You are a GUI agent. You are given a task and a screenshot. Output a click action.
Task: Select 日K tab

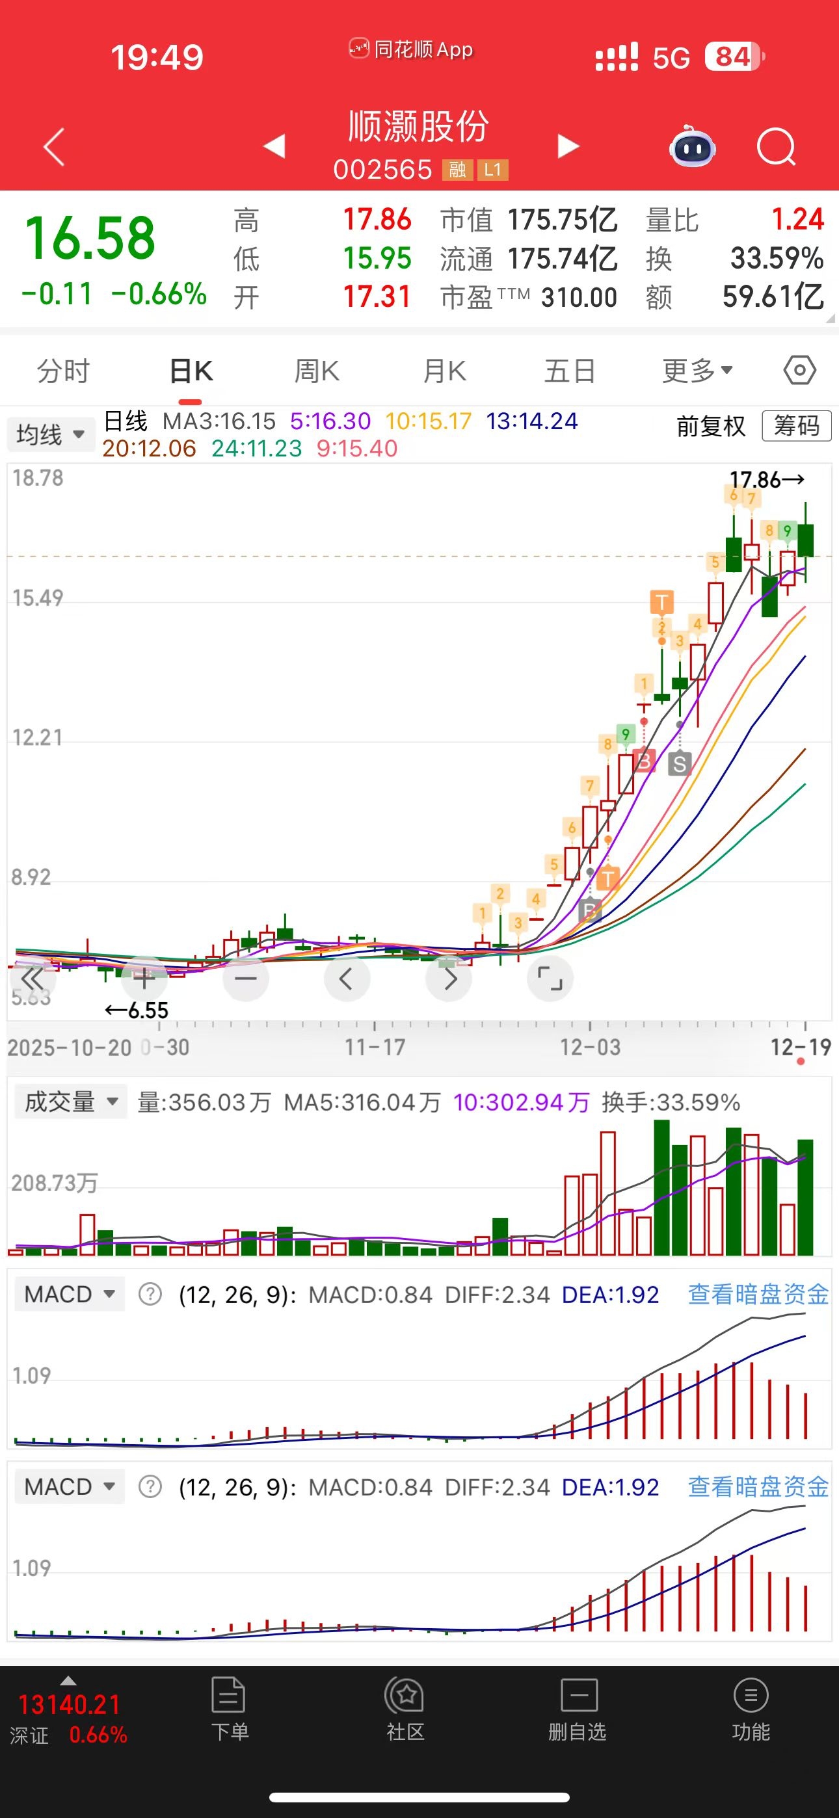[191, 371]
